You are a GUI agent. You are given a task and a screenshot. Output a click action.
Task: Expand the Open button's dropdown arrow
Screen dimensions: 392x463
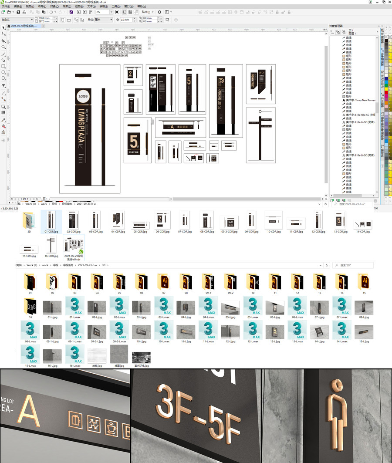[13, 12]
